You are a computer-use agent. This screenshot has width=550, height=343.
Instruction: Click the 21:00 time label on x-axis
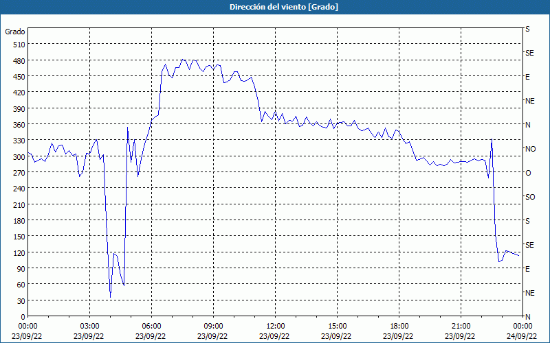[x=461, y=327]
